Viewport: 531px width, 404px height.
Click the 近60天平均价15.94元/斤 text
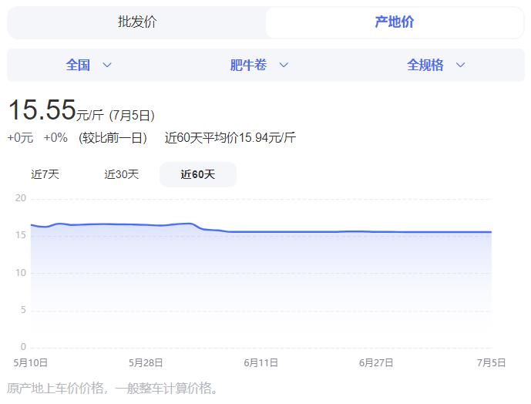pos(230,138)
